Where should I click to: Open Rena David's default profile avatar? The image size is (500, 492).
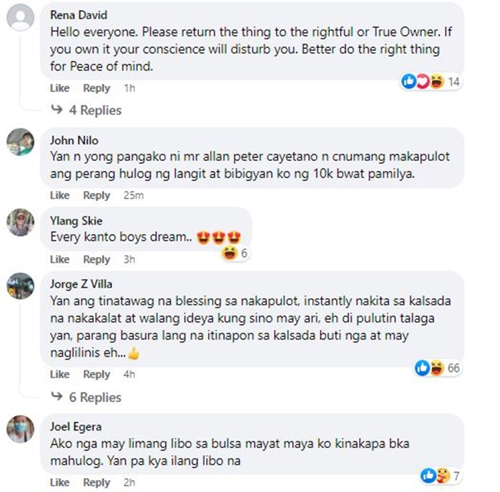21,17
